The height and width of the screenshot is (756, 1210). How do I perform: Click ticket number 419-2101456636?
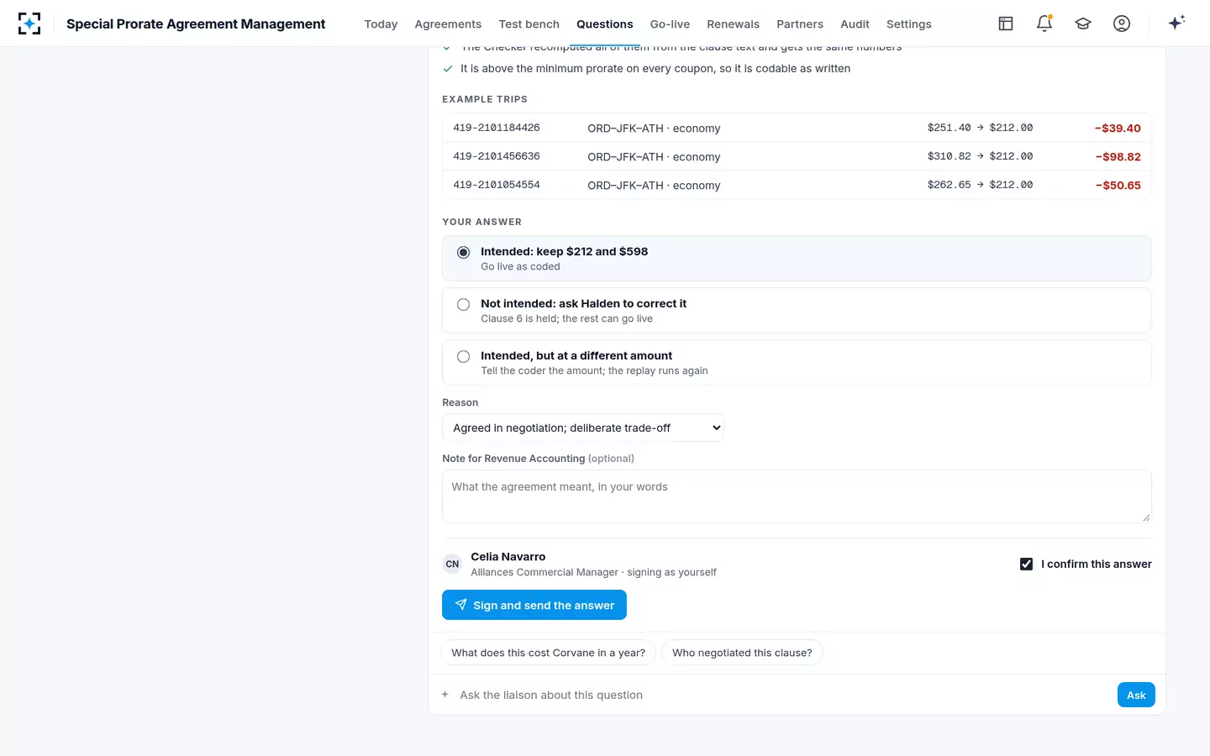(x=497, y=156)
